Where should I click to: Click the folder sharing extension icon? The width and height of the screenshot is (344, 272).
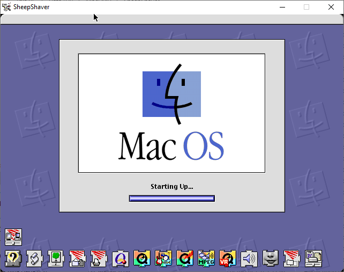coord(293,259)
